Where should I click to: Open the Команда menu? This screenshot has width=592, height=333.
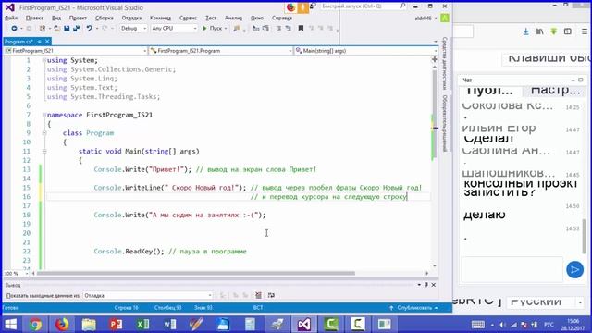[x=160, y=18]
